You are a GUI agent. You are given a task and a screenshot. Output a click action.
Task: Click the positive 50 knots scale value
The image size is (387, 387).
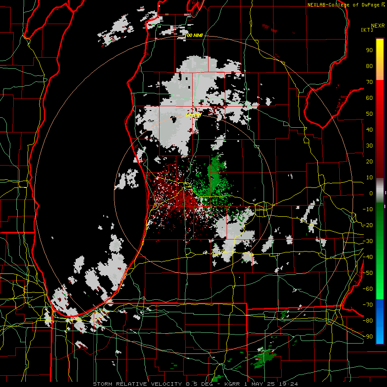pos(369,114)
